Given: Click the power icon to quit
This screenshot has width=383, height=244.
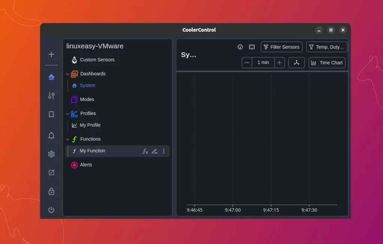Looking at the screenshot, I should point(51,210).
